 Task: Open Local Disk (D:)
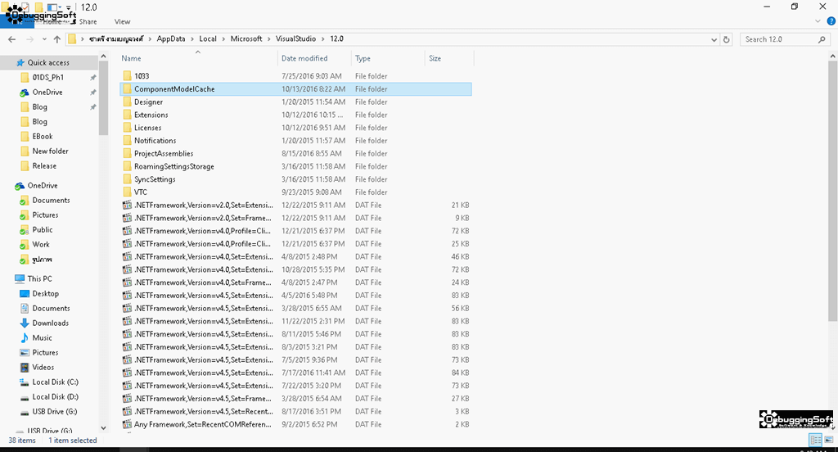point(55,397)
